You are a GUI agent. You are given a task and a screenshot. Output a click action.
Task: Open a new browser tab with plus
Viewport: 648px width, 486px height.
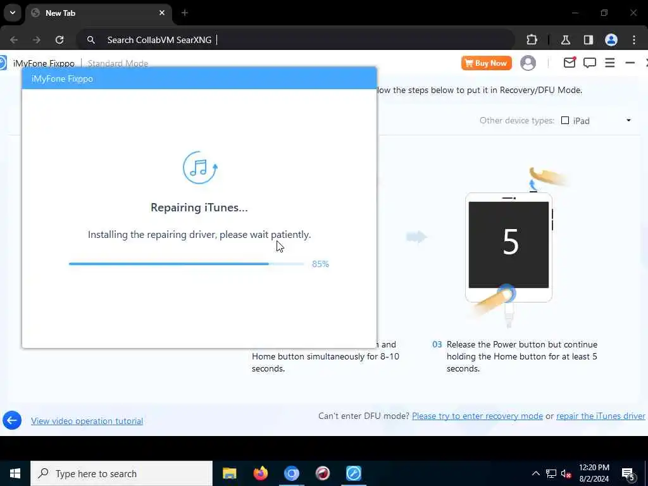185,13
